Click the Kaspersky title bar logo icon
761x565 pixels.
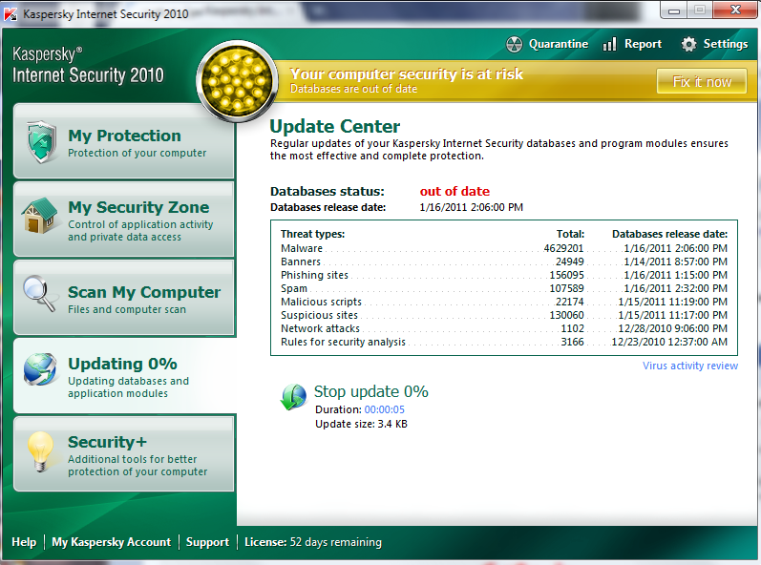[11, 13]
